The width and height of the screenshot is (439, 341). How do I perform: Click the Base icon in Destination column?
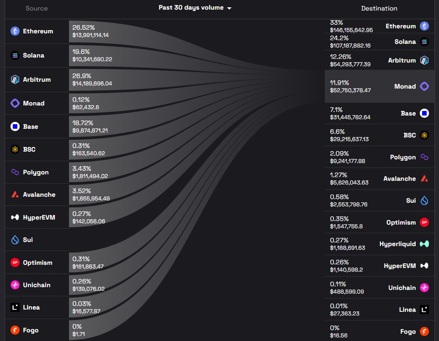coord(424,113)
